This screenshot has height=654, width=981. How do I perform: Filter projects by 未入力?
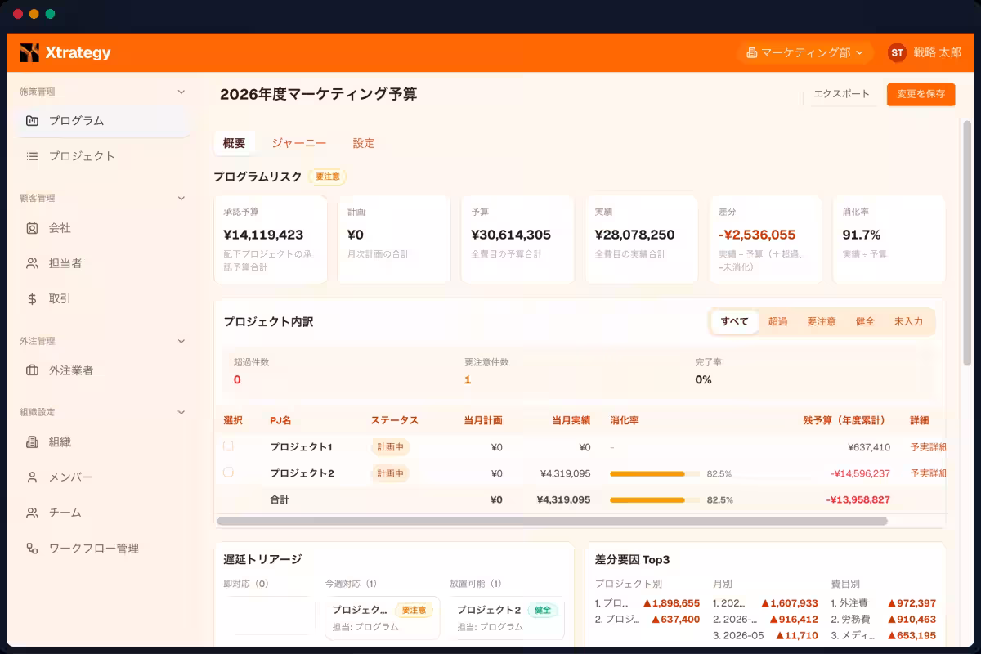point(908,322)
